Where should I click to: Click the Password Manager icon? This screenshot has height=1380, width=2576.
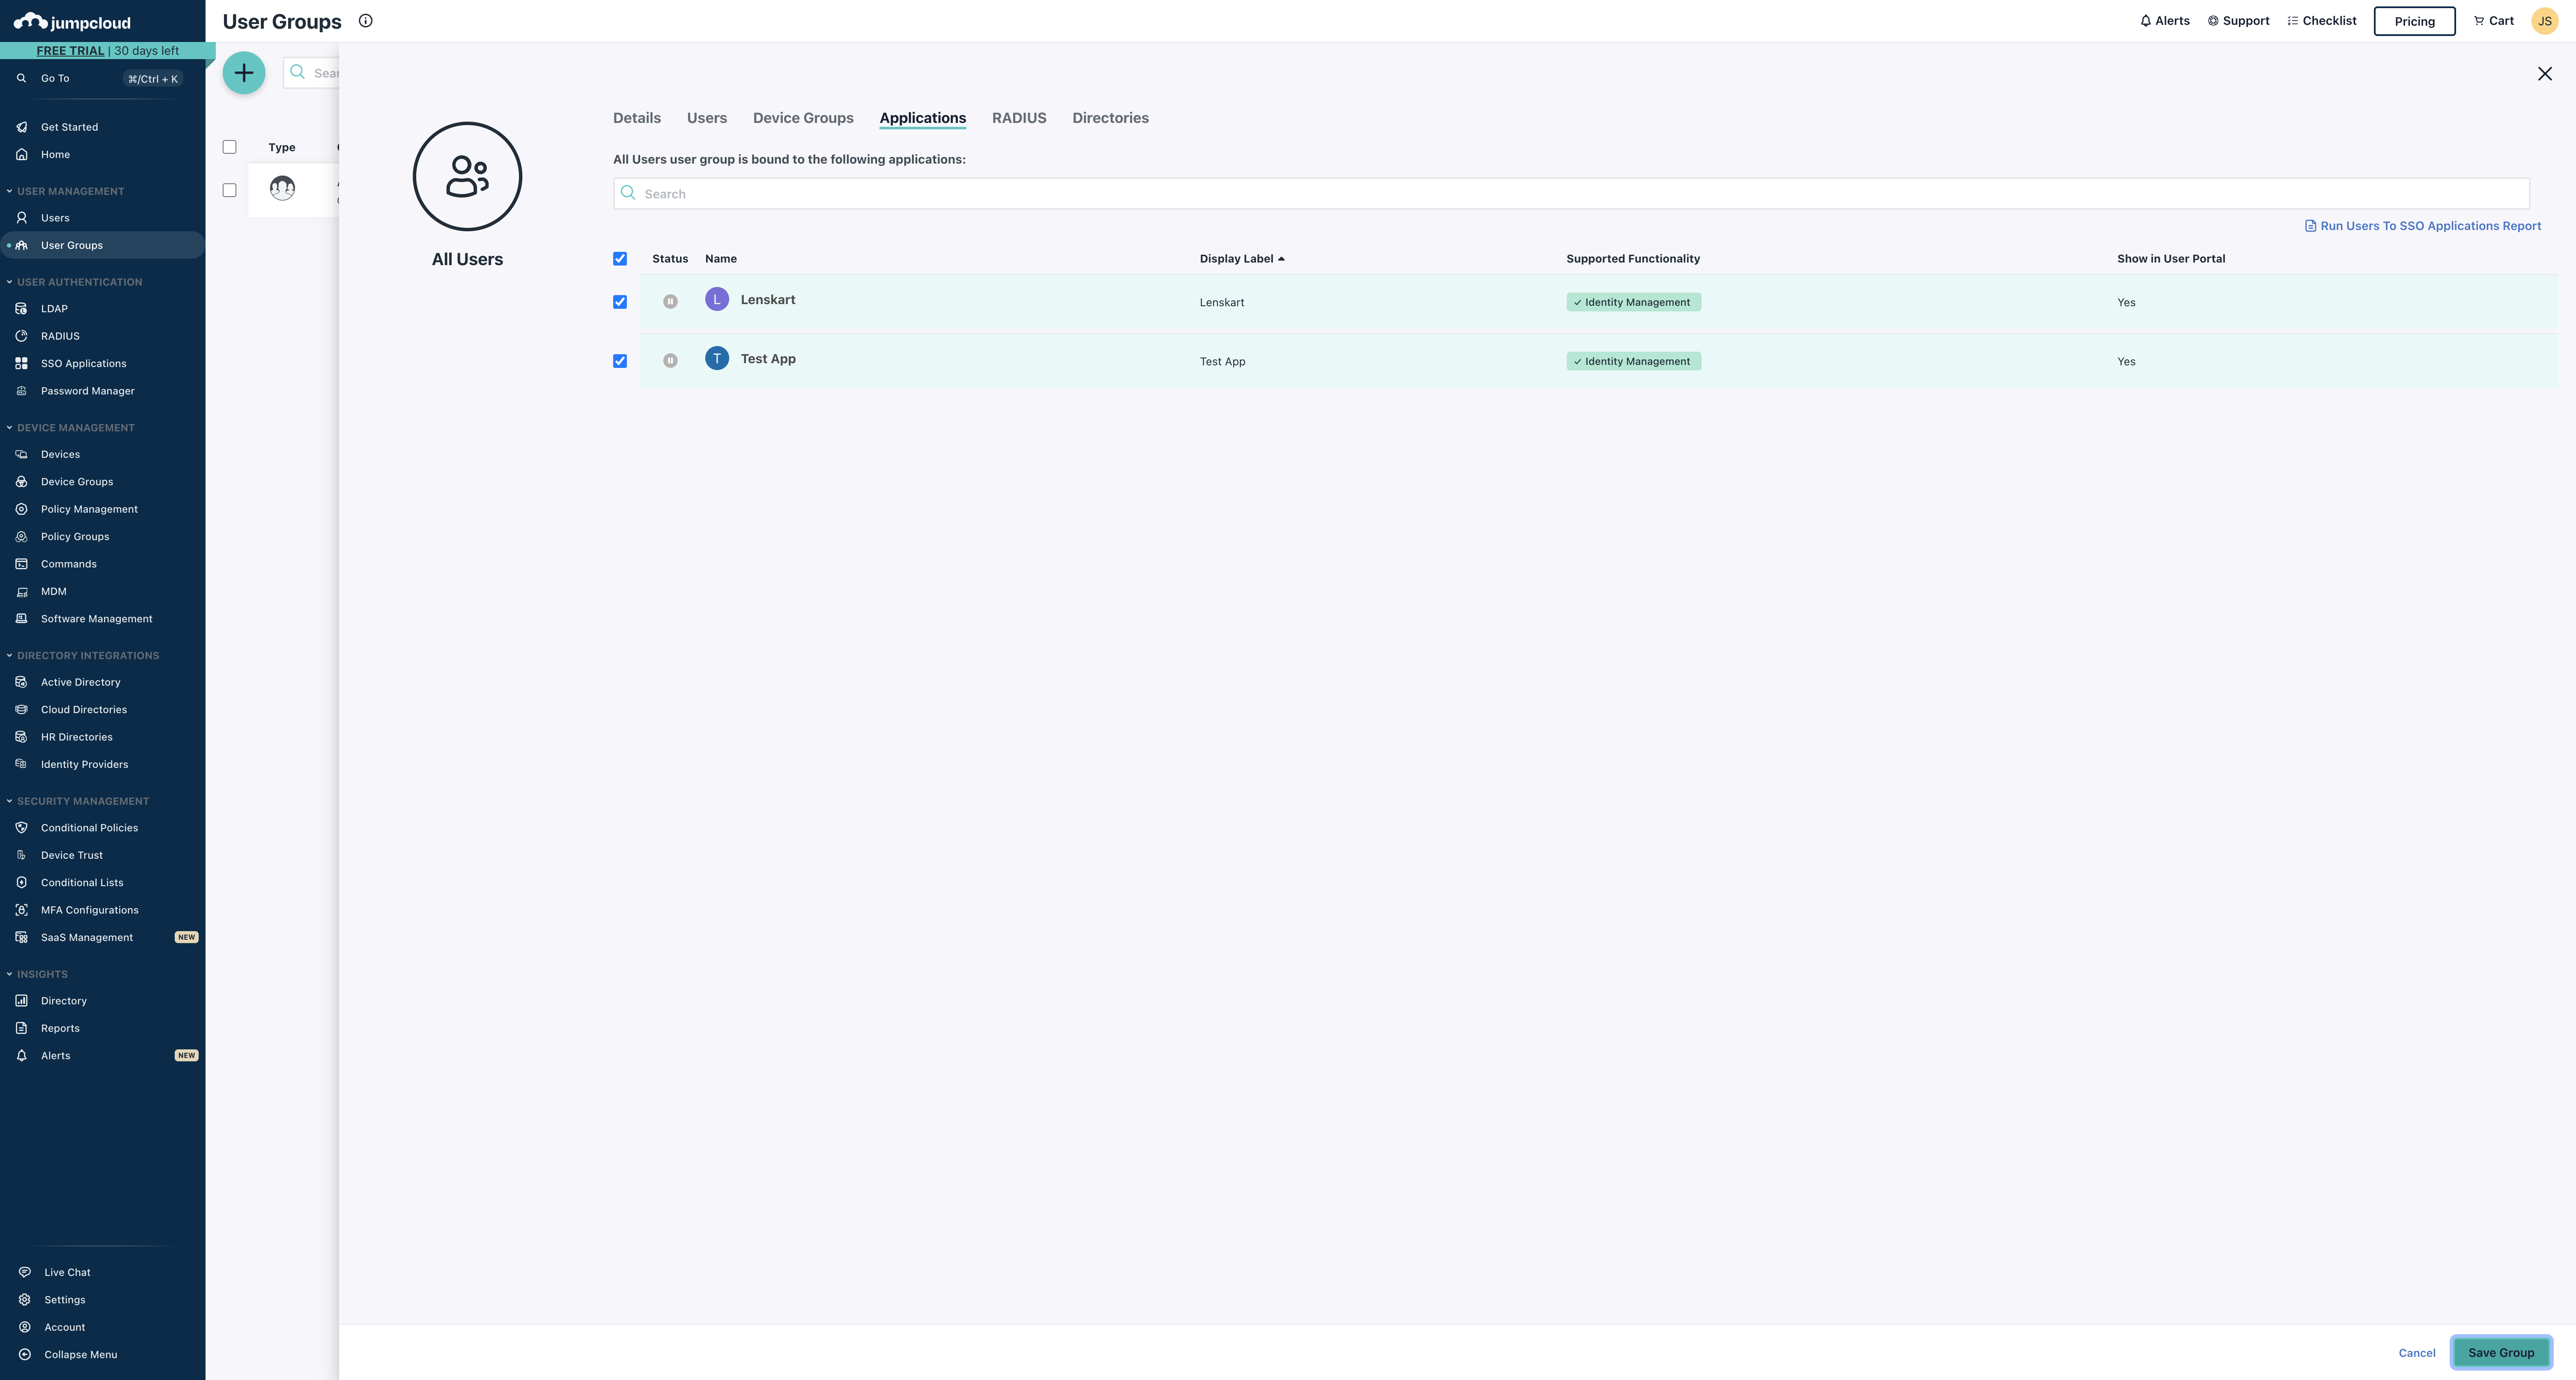pyautogui.click(x=21, y=391)
